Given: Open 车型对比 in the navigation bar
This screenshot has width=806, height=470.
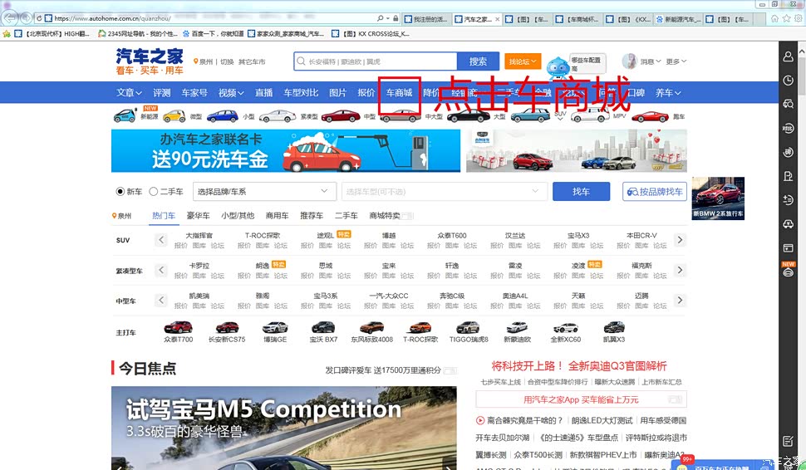Looking at the screenshot, I should pyautogui.click(x=301, y=92).
